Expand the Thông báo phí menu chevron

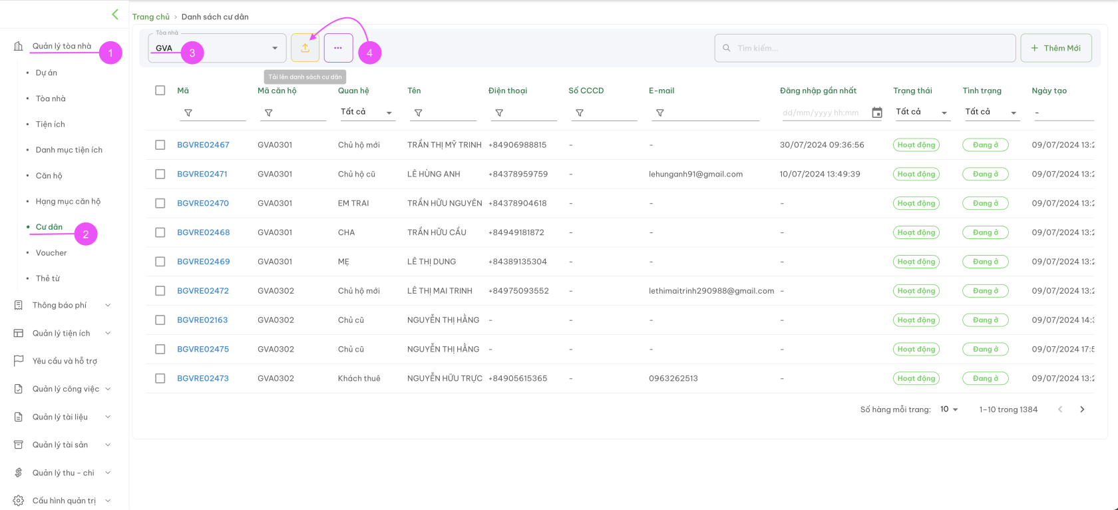[x=108, y=305]
